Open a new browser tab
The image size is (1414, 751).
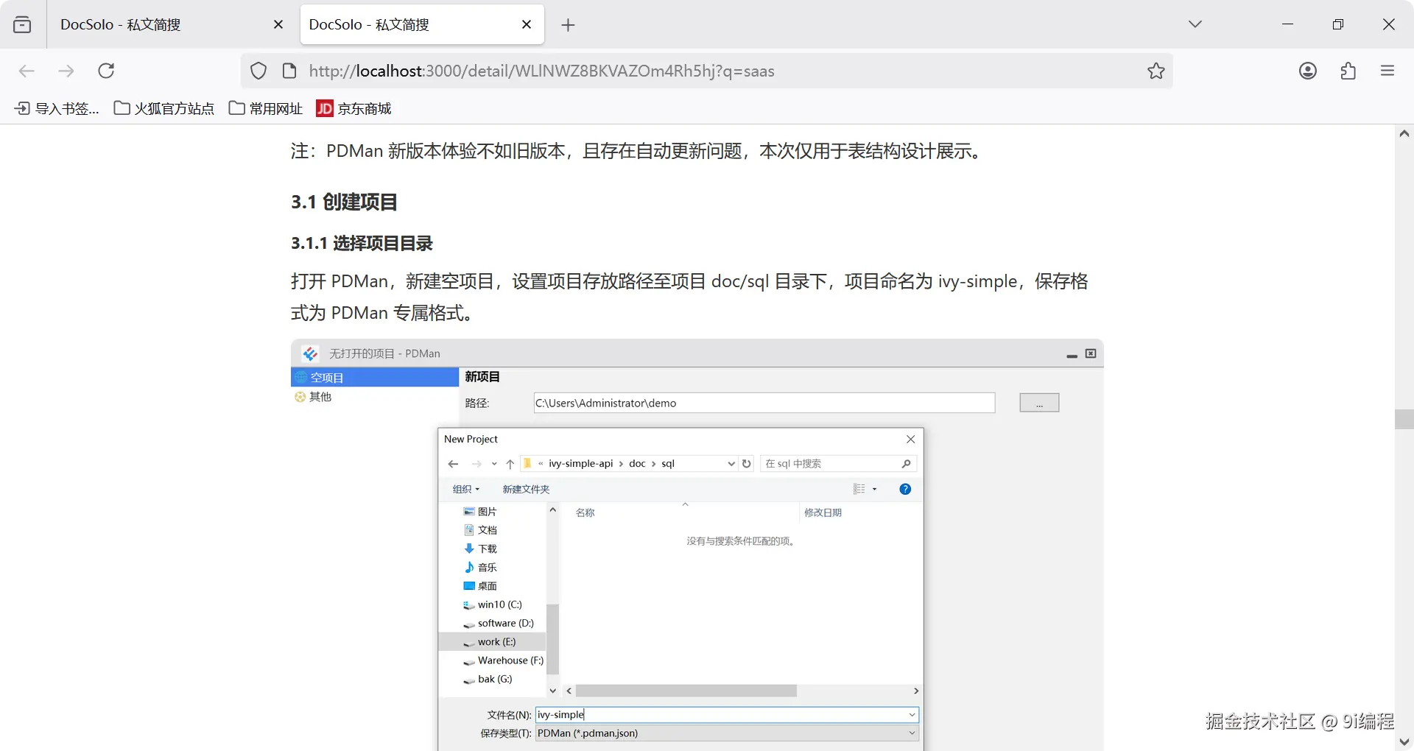(x=568, y=25)
